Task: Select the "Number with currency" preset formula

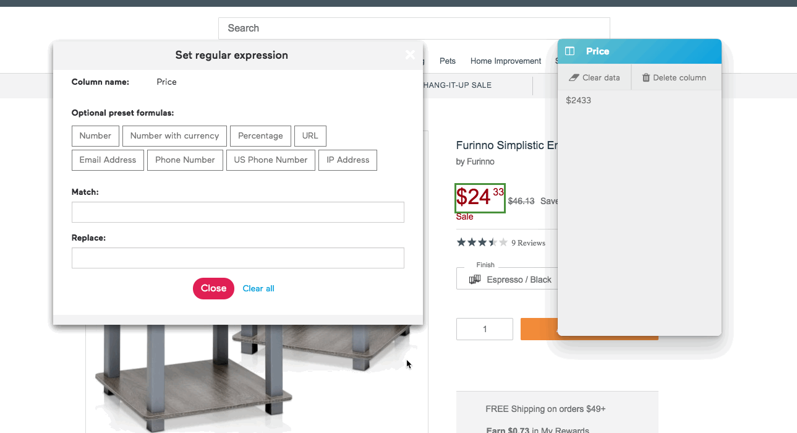Action: click(174, 135)
